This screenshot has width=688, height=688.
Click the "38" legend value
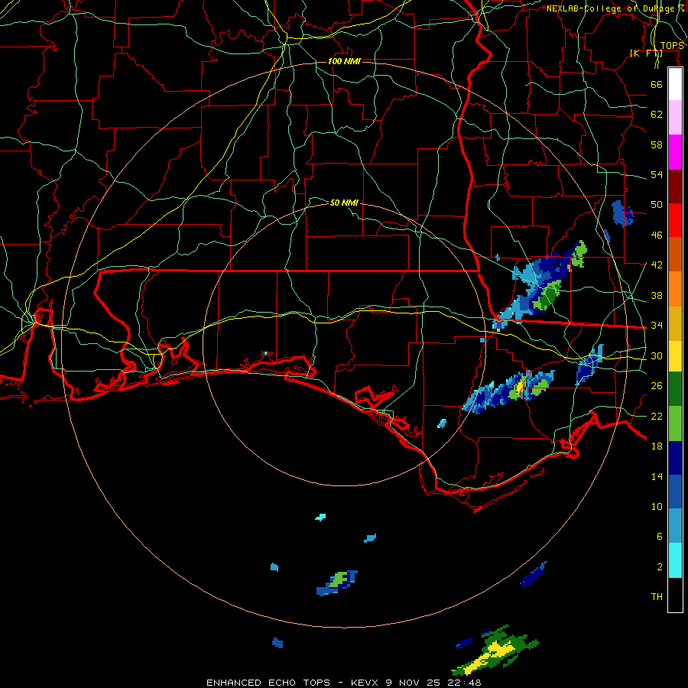tap(657, 295)
